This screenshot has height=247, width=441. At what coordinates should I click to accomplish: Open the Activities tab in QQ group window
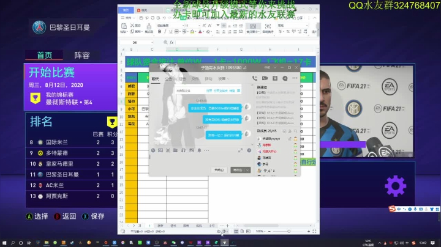(208, 79)
